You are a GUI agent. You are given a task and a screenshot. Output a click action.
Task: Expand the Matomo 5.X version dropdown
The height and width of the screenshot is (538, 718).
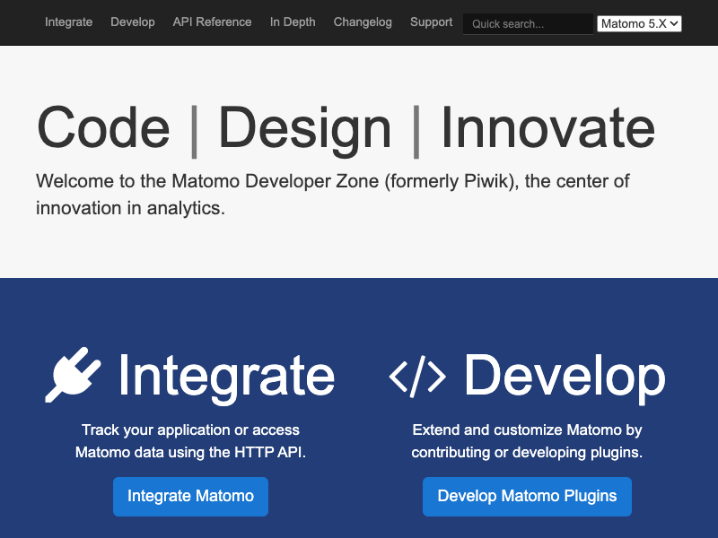639,24
